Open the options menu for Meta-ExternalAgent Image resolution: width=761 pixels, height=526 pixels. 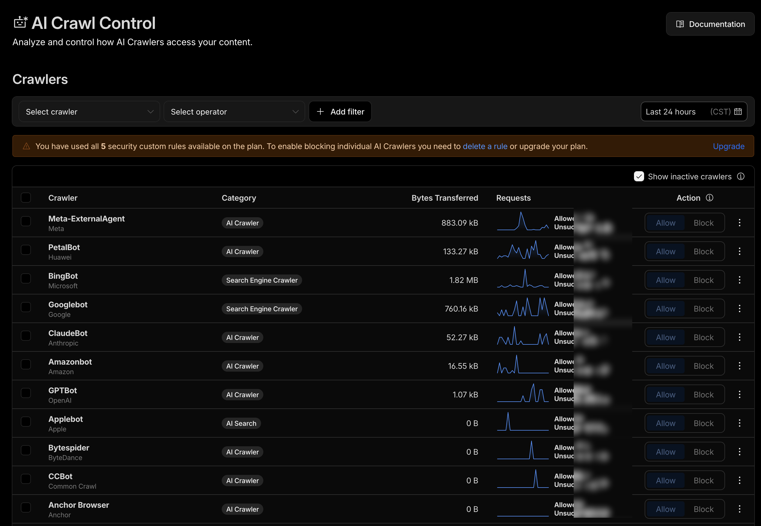pyautogui.click(x=740, y=223)
